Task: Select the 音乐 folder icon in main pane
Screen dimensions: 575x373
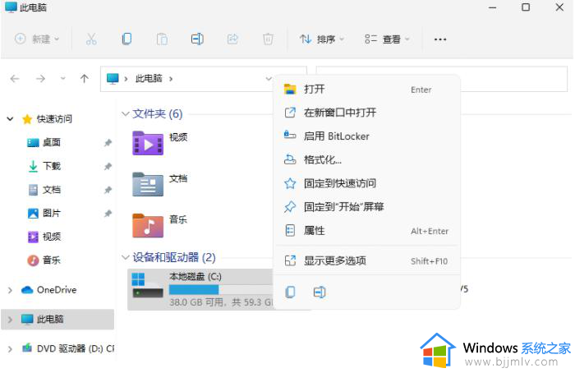Action: 148,225
